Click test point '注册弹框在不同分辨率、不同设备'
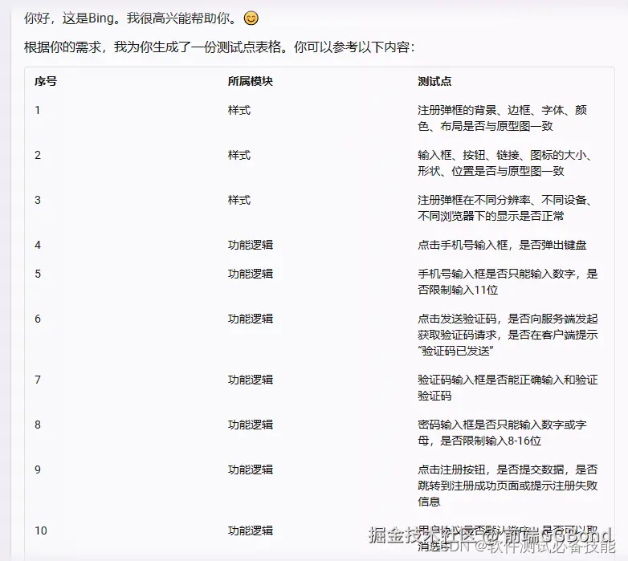Screen dimensions: 628x561 [x=504, y=208]
